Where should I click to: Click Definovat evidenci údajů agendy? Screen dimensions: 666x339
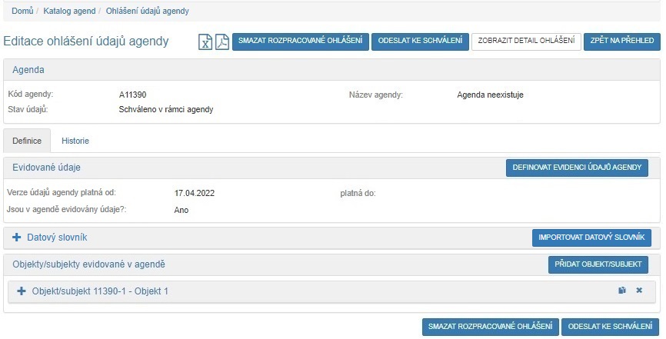click(577, 168)
